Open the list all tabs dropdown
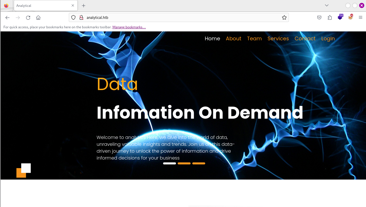This screenshot has height=207, width=366. pyautogui.click(x=327, y=5)
